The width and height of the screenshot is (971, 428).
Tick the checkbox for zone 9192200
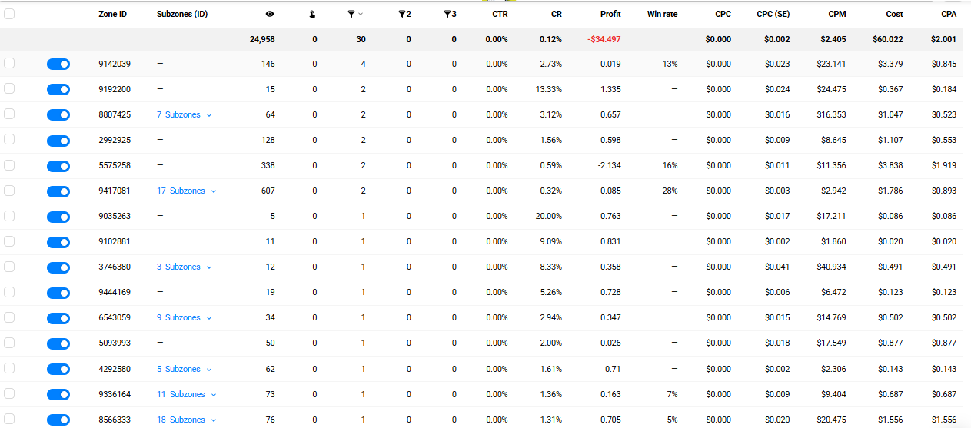[9, 89]
